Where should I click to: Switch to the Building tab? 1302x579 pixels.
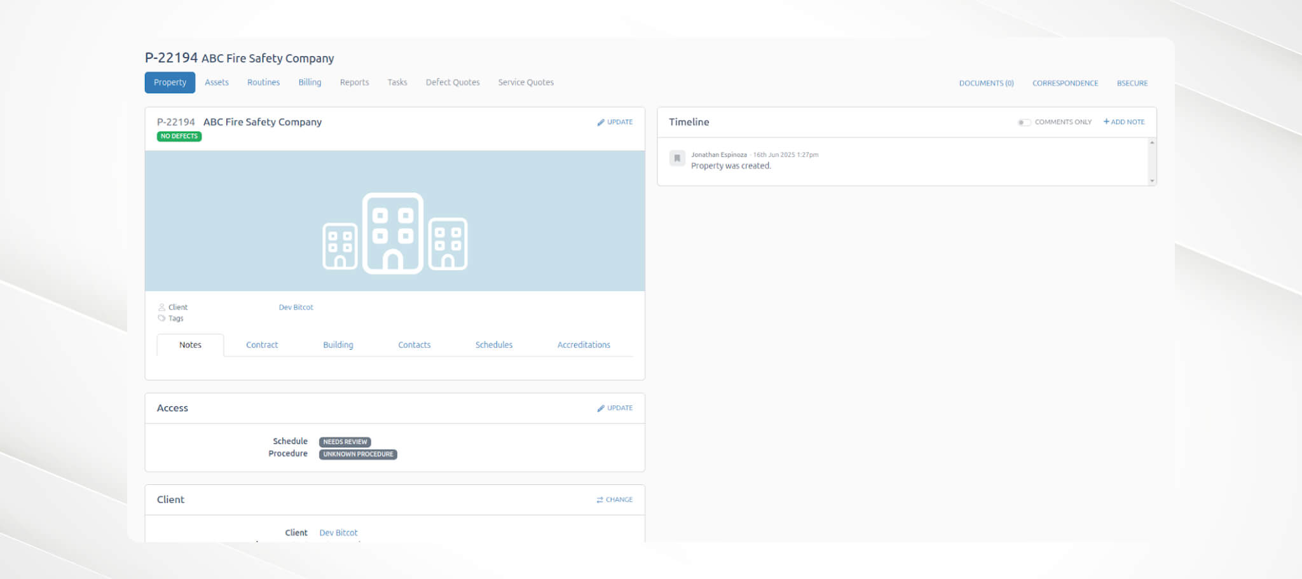coord(338,344)
